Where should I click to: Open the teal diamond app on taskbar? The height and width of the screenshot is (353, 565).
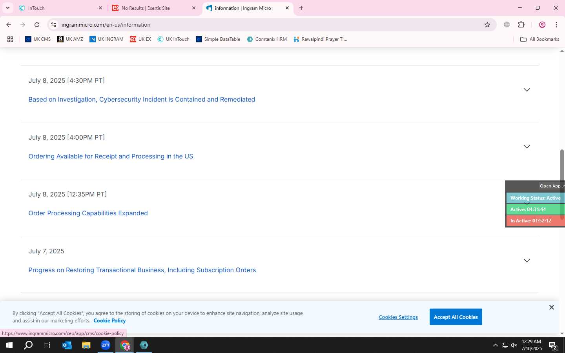point(144,345)
